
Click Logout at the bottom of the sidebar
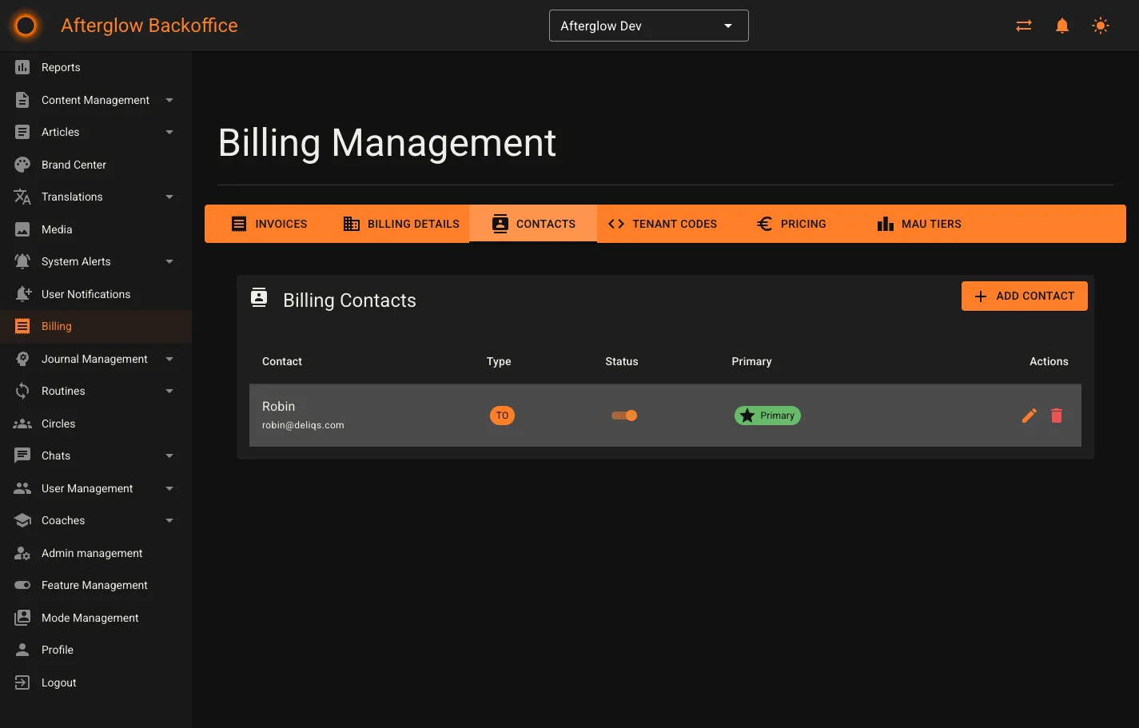click(58, 682)
